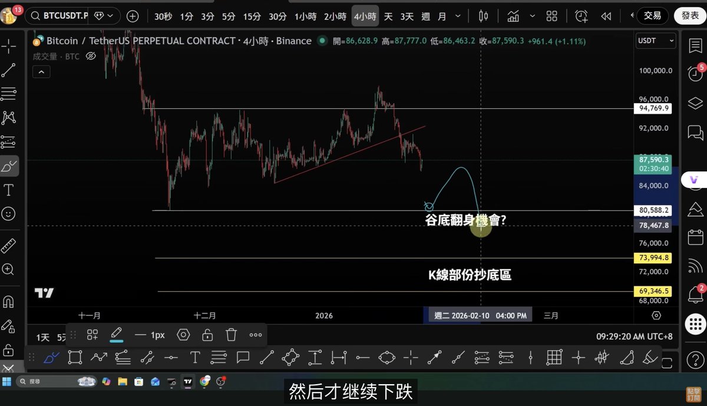Viewport: 707px width, 406px height.
Task: Select the 30秒 interval
Action: tap(163, 16)
